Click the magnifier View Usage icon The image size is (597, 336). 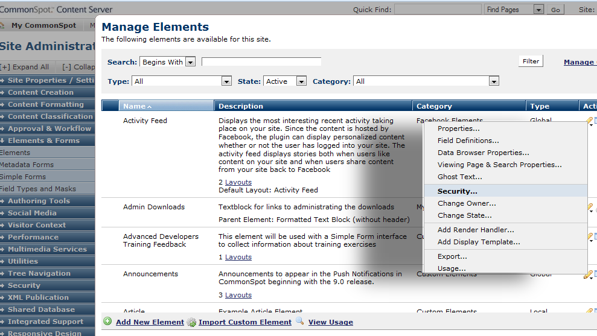pyautogui.click(x=300, y=321)
